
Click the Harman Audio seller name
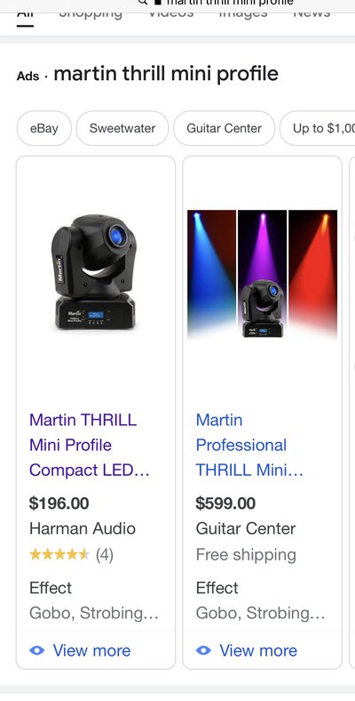coord(82,528)
